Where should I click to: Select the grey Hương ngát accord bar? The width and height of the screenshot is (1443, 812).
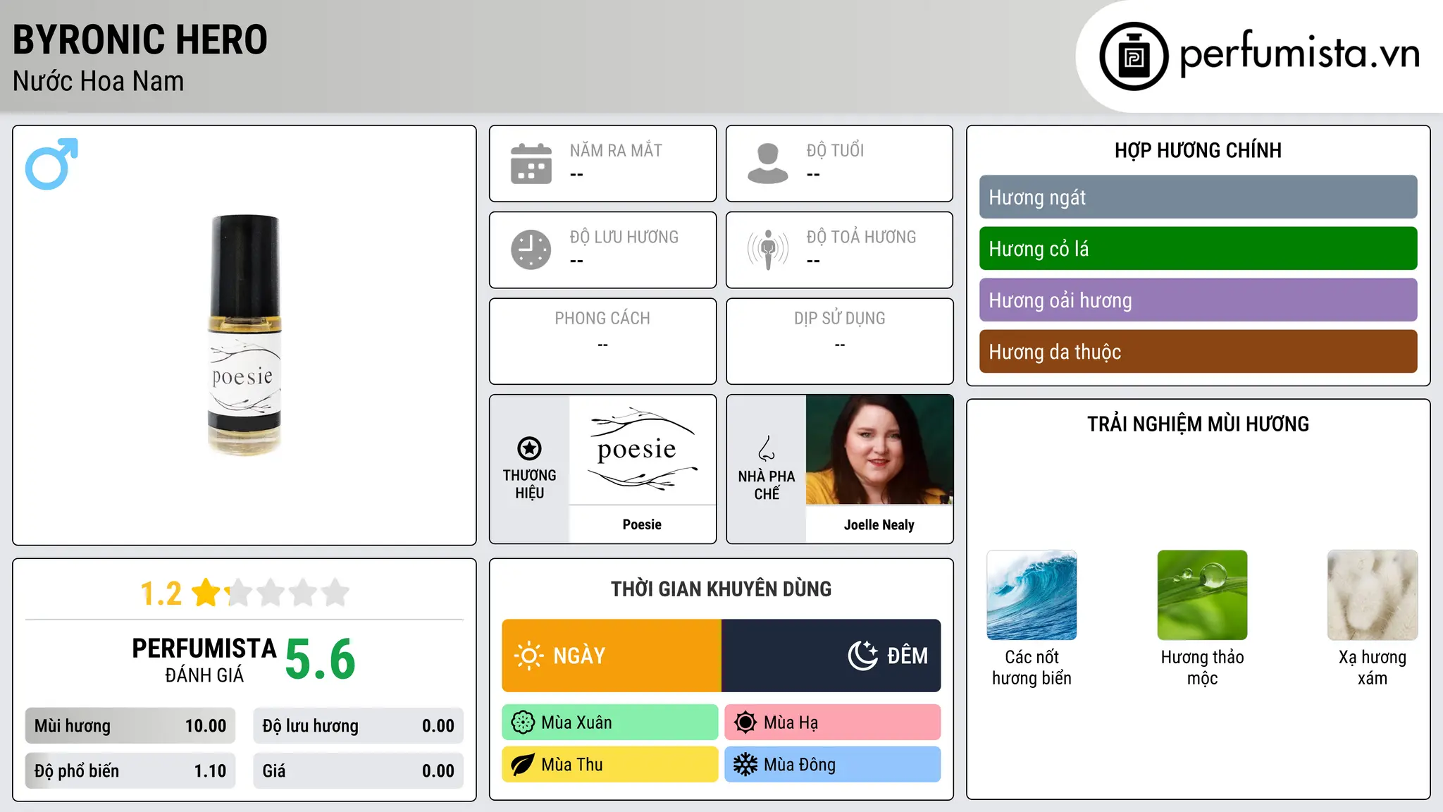tap(1198, 197)
